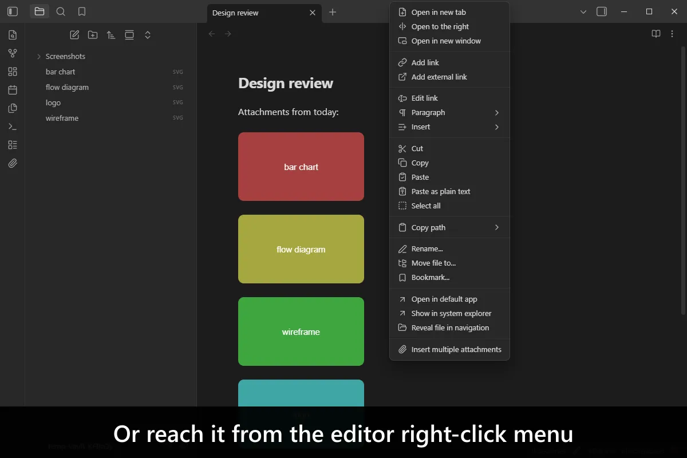Viewport: 687px width, 458px height.
Task: Create a new folder icon
Action: [93, 35]
